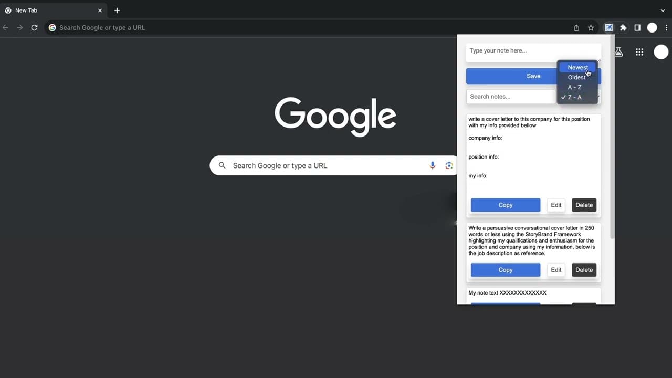Viewport: 672px width, 378px height.
Task: Click the Type your note here field
Action: [533, 53]
